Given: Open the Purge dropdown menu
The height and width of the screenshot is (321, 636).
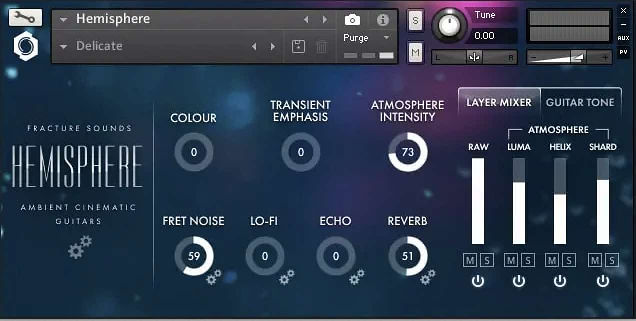Looking at the screenshot, I should (x=366, y=38).
